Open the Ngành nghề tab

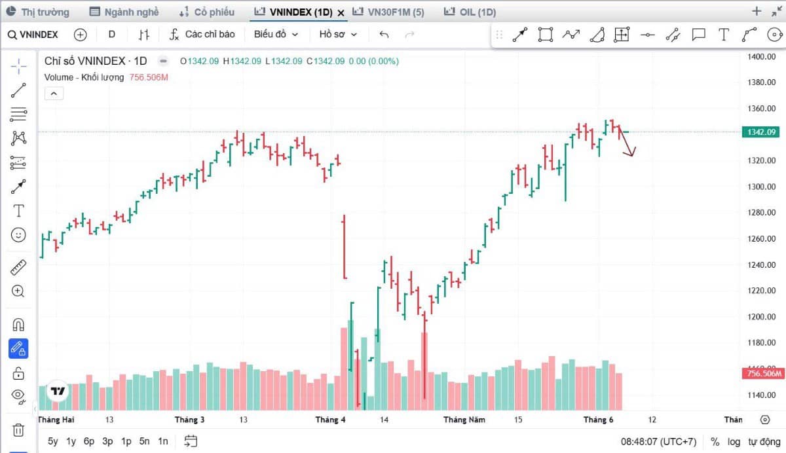[x=124, y=12]
